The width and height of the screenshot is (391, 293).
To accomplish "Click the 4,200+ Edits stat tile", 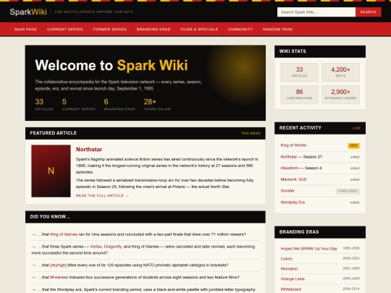I will pyautogui.click(x=340, y=72).
